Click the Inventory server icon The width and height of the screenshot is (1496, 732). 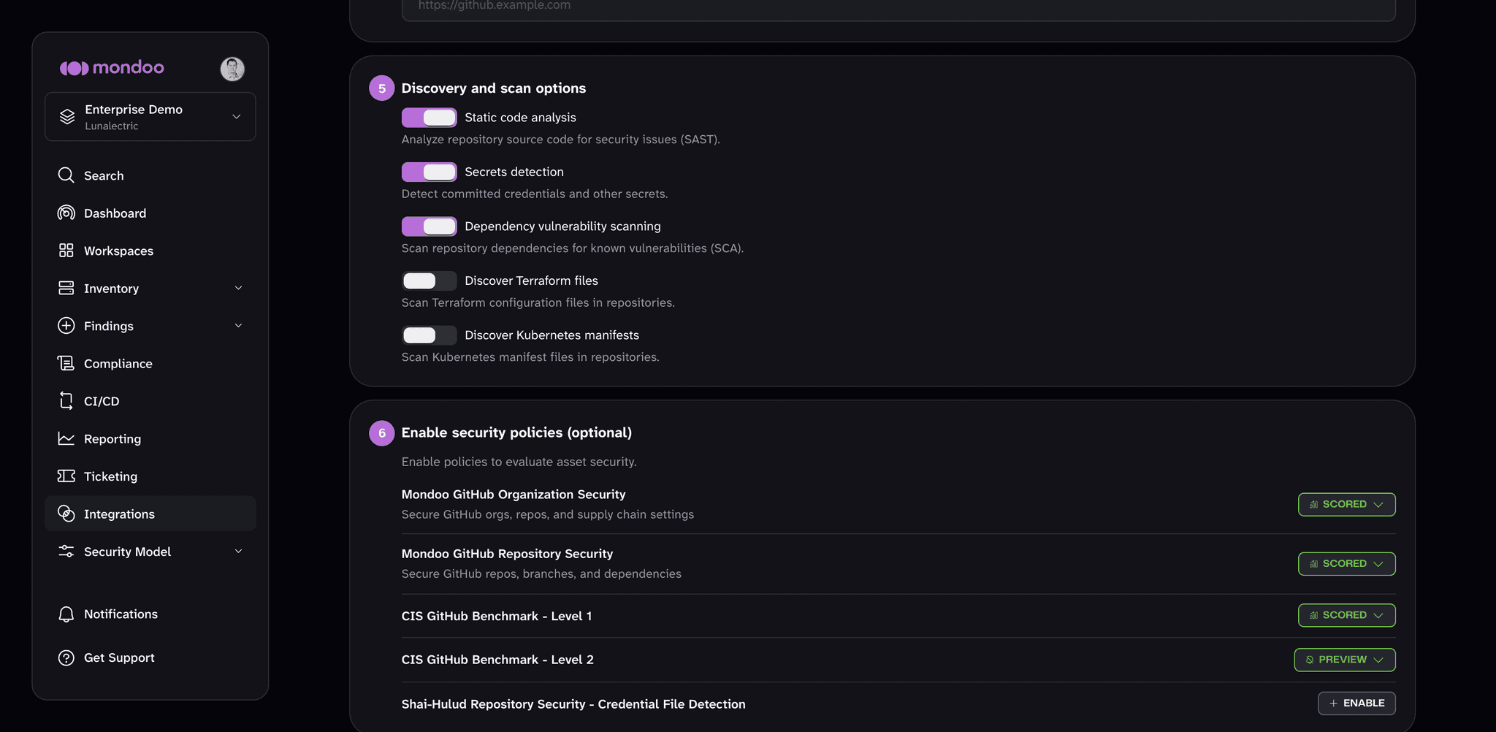[x=66, y=288]
